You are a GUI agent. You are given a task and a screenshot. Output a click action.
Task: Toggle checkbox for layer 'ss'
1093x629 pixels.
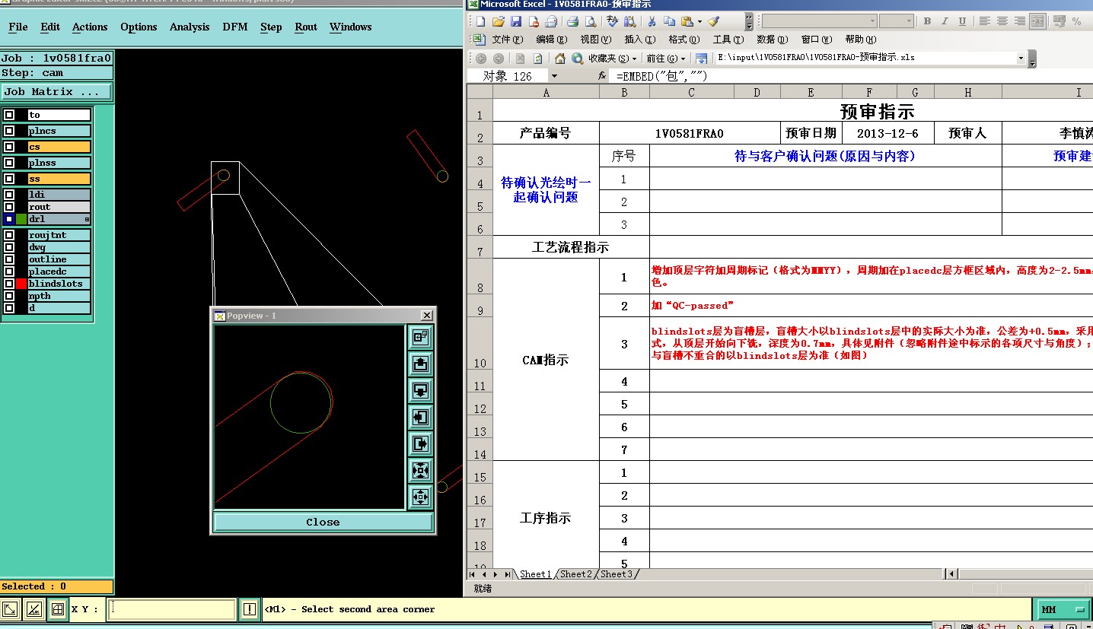point(9,179)
